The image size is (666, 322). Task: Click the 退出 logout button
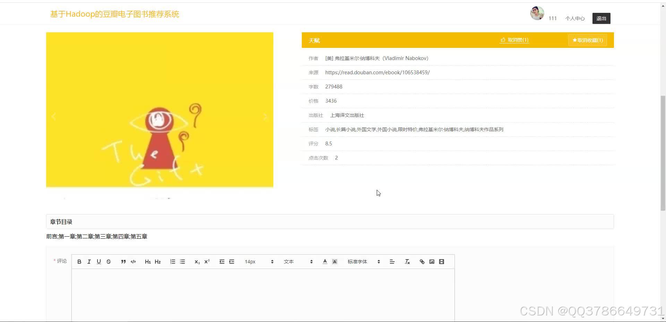pos(601,18)
